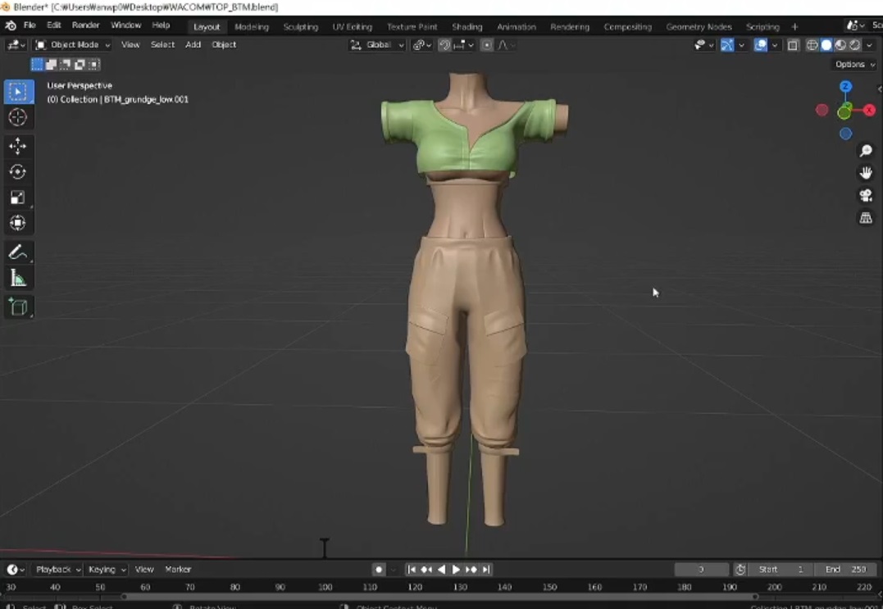Select the Scale tool
883x609 pixels.
(18, 198)
